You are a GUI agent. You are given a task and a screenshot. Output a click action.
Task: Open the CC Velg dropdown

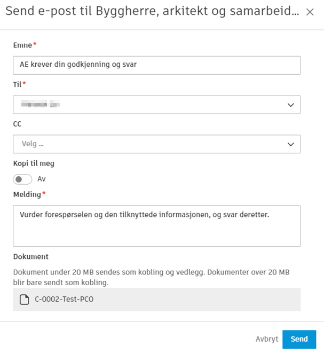pyautogui.click(x=156, y=144)
